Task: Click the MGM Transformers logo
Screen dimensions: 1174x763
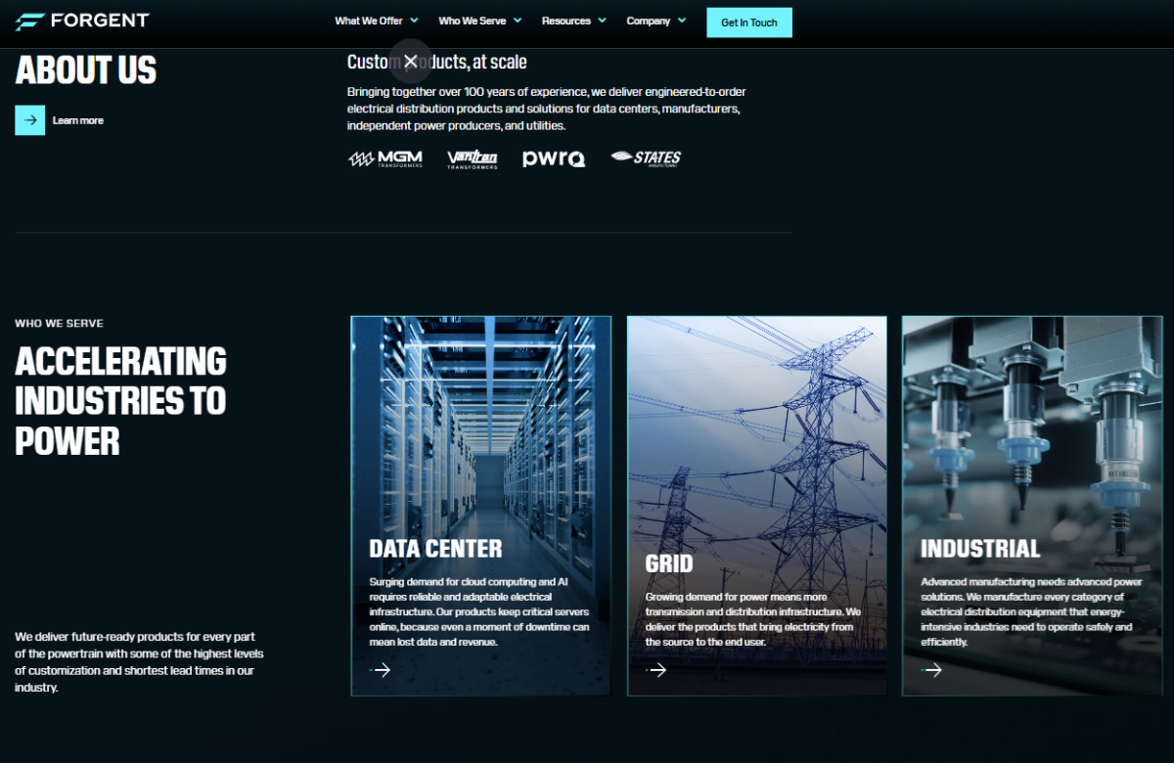Action: pyautogui.click(x=385, y=158)
